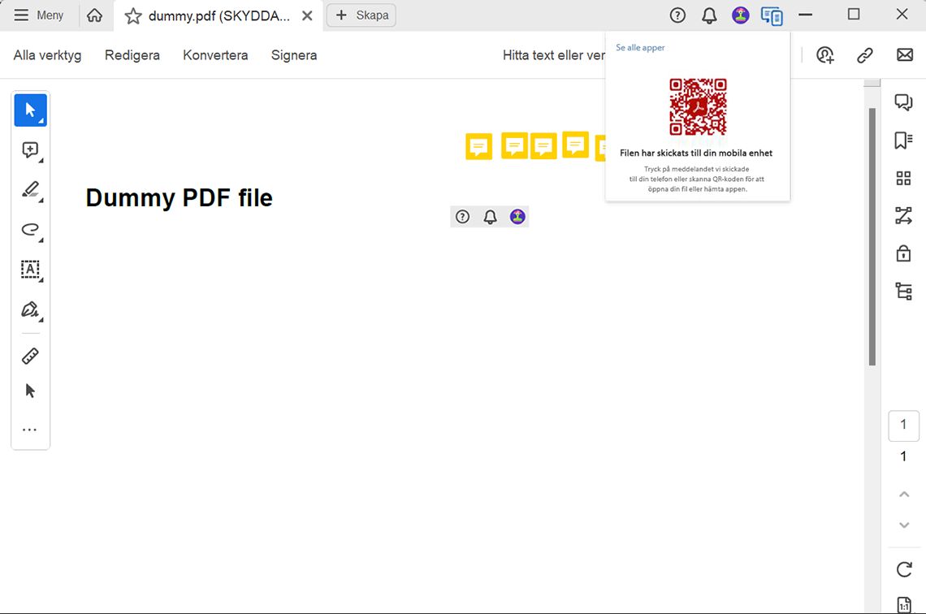This screenshot has height=614, width=926.
Task: Click the red QR code image
Action: 698,107
